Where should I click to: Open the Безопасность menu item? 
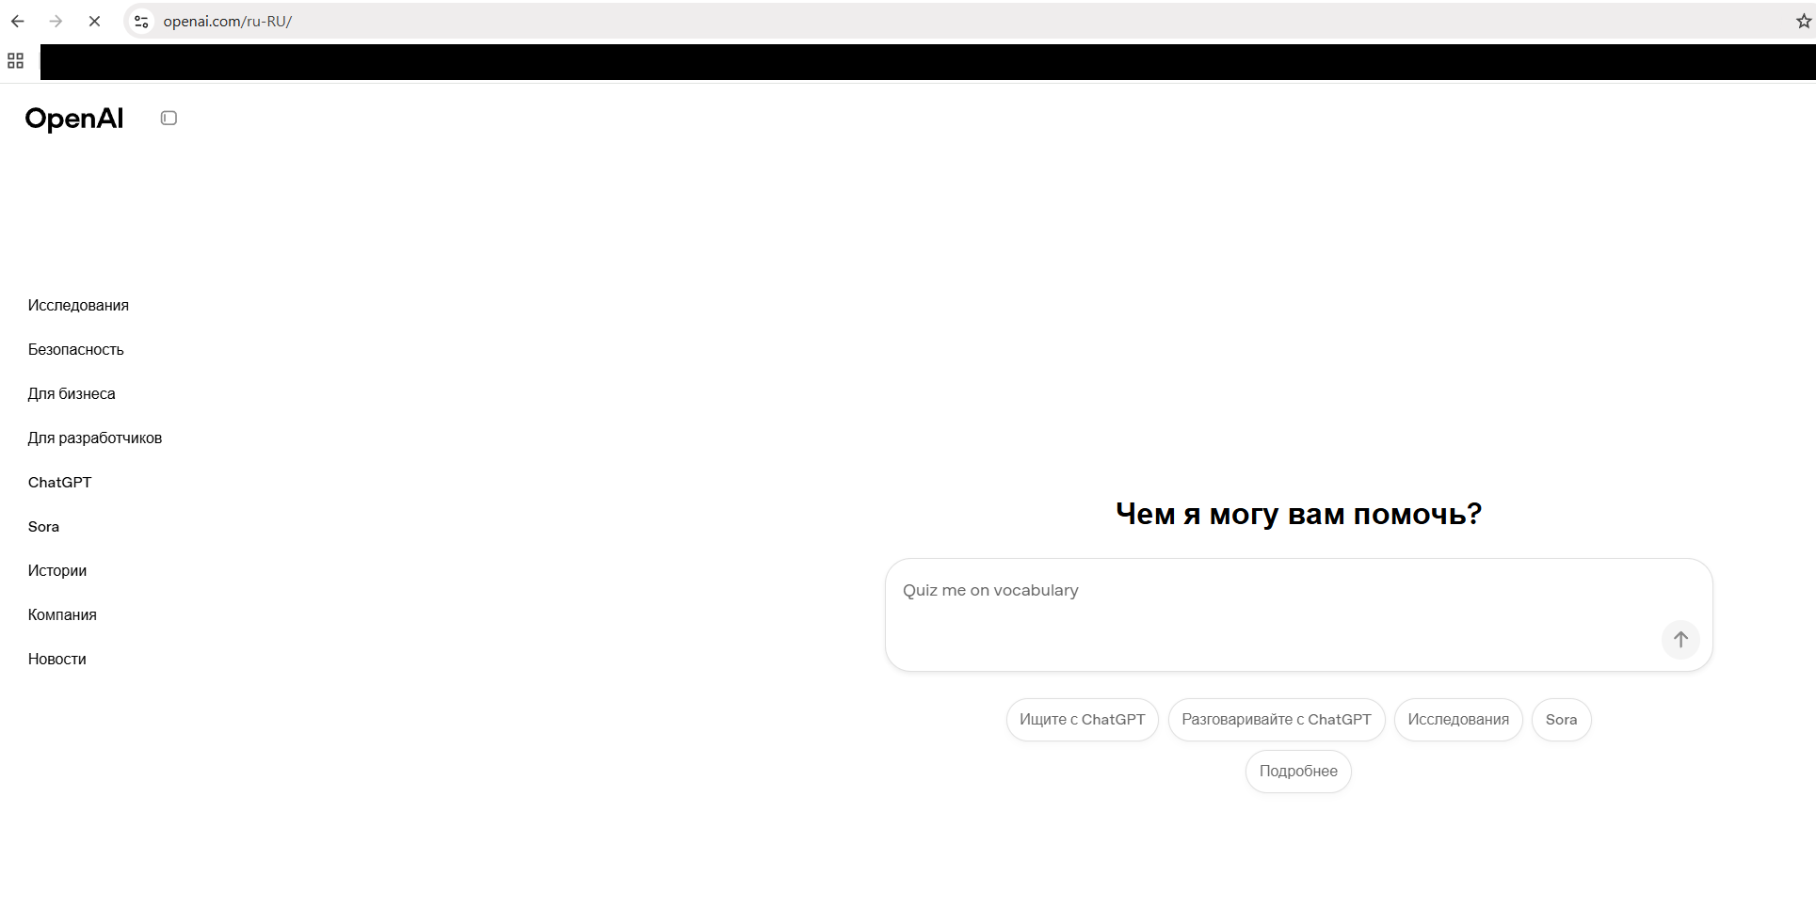76,350
